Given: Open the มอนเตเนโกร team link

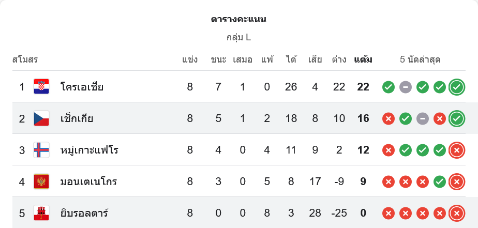Looking at the screenshot, I should click(88, 181).
